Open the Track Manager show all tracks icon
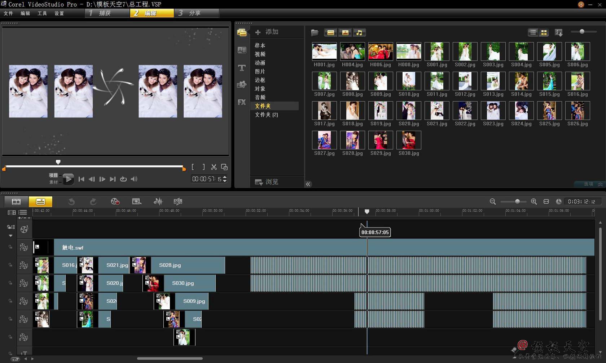The image size is (606, 363). [12, 212]
